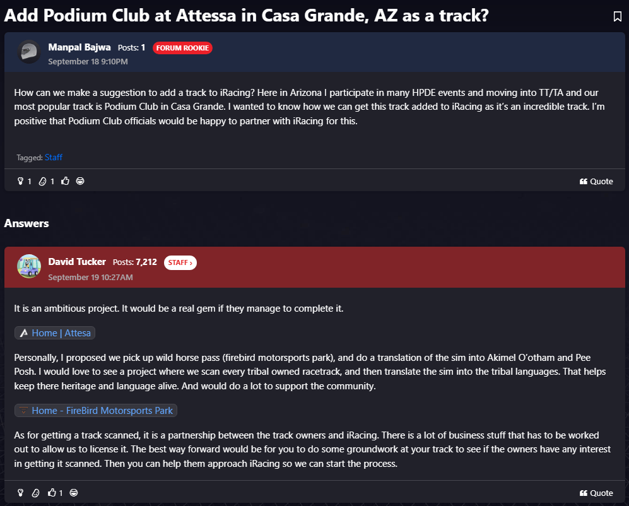The height and width of the screenshot is (506, 629).
Task: Bookmark this discussion thread
Action: pyautogui.click(x=618, y=16)
